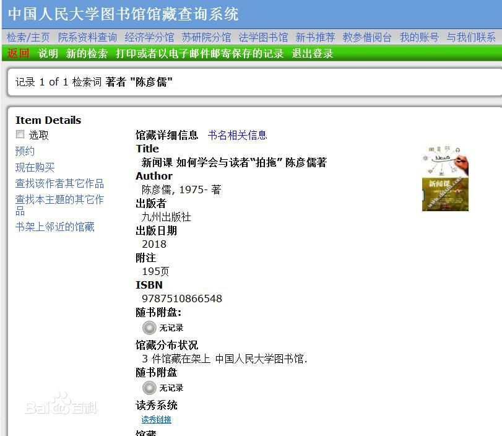Click the 现在购买 link
The width and height of the screenshot is (502, 436).
(35, 167)
